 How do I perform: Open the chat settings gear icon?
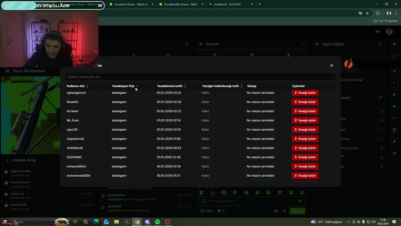pos(284,211)
